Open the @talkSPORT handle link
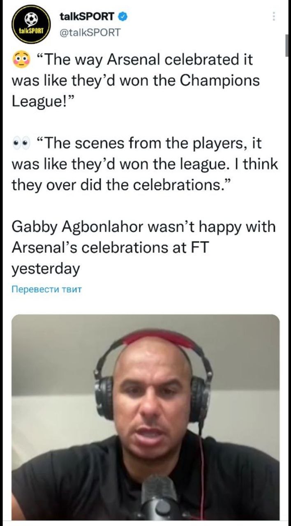This screenshot has height=526, width=291. pos(90,32)
